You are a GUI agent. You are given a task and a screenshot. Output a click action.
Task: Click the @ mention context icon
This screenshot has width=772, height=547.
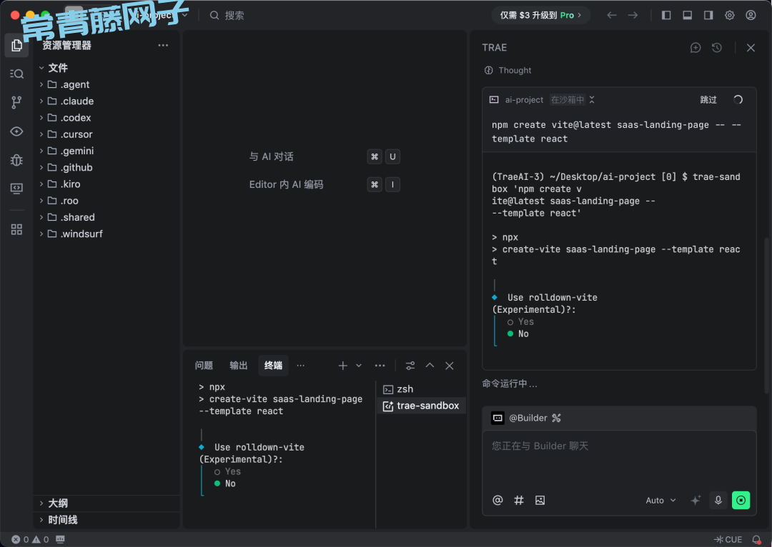pyautogui.click(x=498, y=501)
